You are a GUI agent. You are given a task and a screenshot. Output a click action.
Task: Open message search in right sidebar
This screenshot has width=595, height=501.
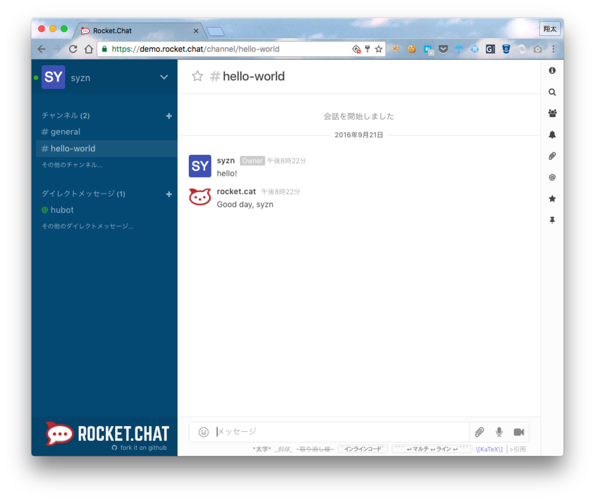pos(552,92)
